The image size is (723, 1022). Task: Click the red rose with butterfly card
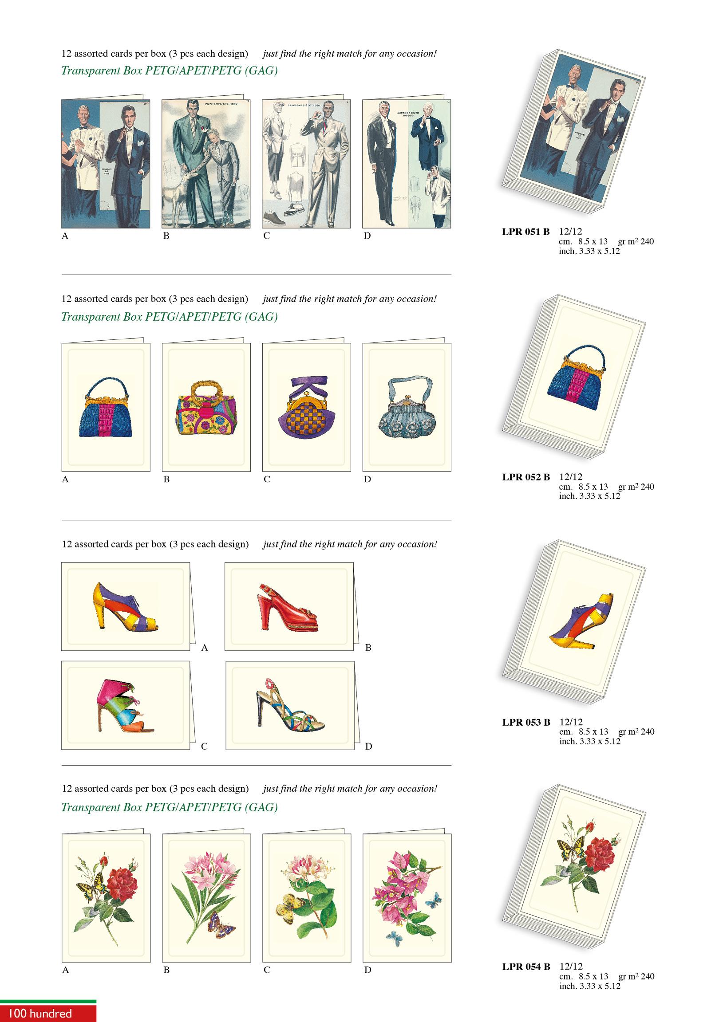pos(106,897)
